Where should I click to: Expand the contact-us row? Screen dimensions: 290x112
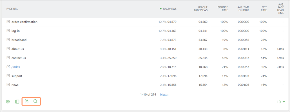click(x=8, y=58)
